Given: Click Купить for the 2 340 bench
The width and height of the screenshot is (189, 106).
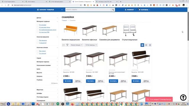Looking at the screenshot, I should point(68,81).
